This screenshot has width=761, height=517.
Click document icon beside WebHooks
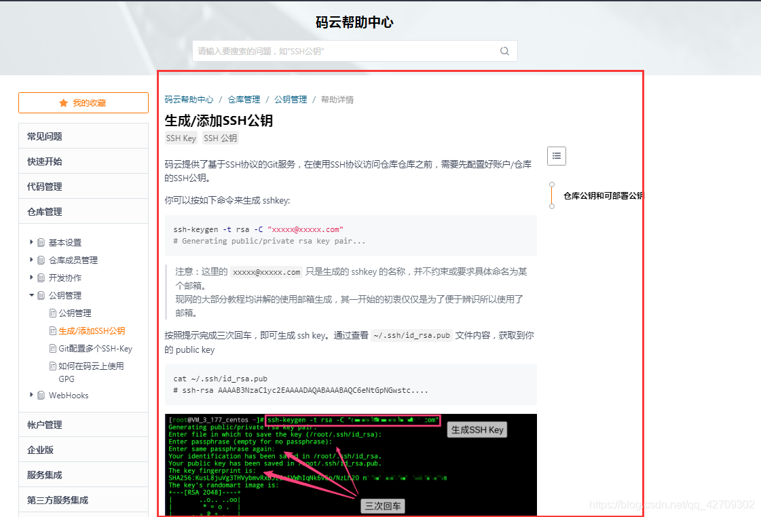[41, 396]
